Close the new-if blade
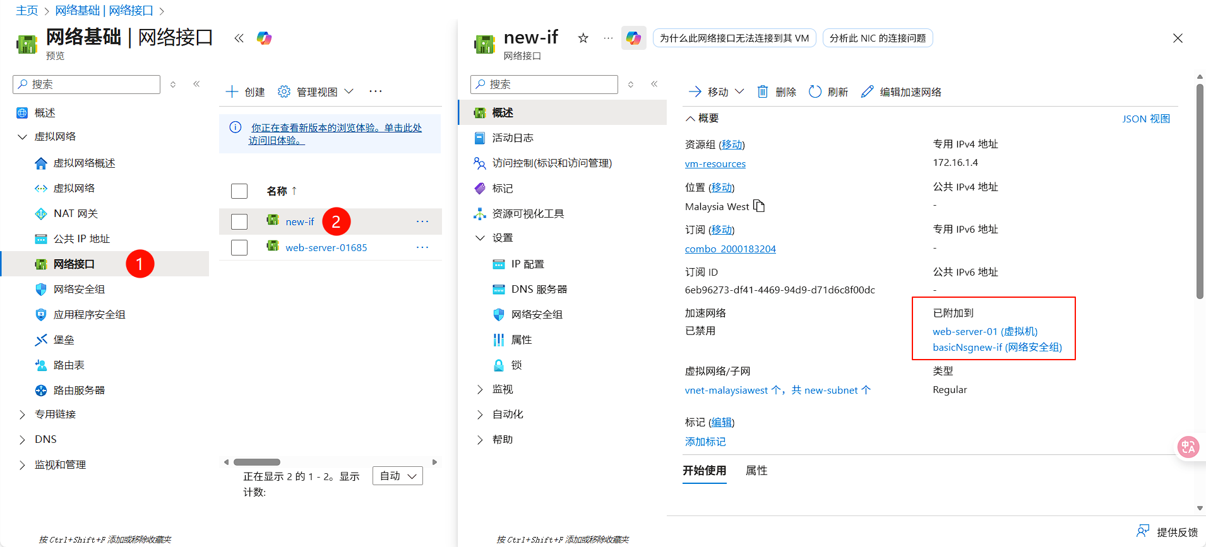The width and height of the screenshot is (1206, 547). 1178,38
